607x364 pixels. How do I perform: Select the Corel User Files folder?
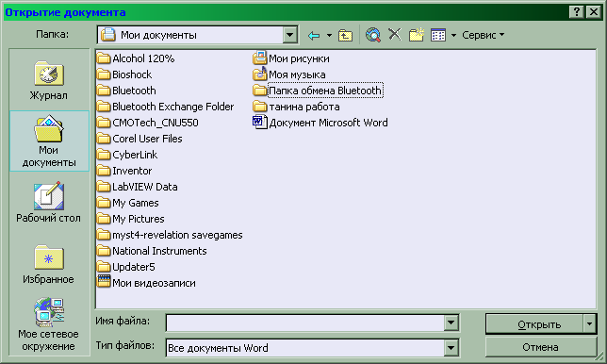coord(139,139)
